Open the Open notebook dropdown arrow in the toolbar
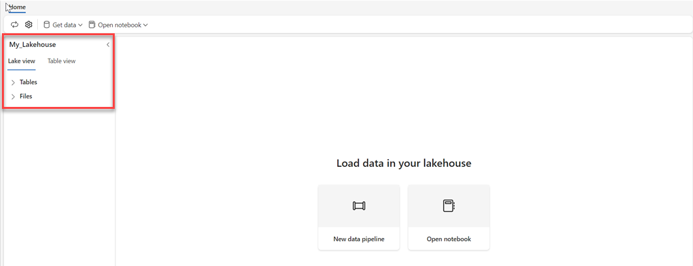Image resolution: width=693 pixels, height=266 pixels. coord(145,25)
